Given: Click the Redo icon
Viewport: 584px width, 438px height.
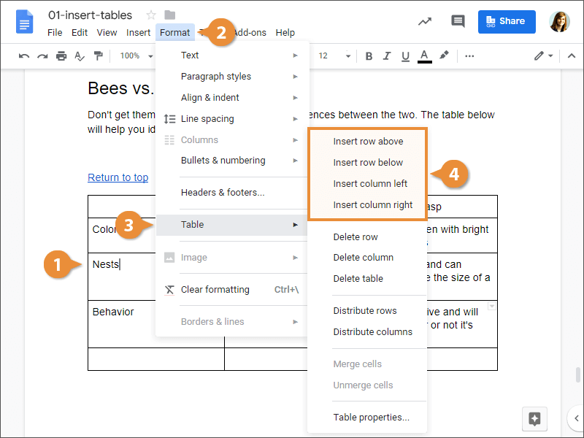Looking at the screenshot, I should (x=42, y=56).
